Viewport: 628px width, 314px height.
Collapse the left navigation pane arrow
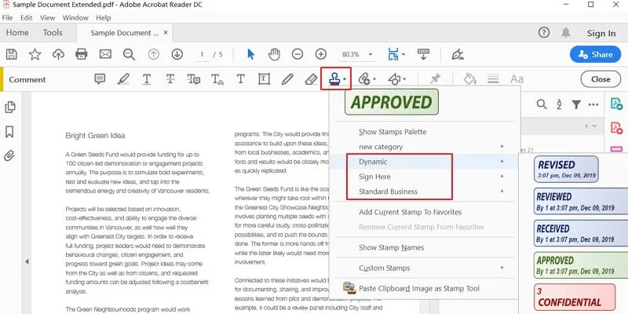point(27,261)
